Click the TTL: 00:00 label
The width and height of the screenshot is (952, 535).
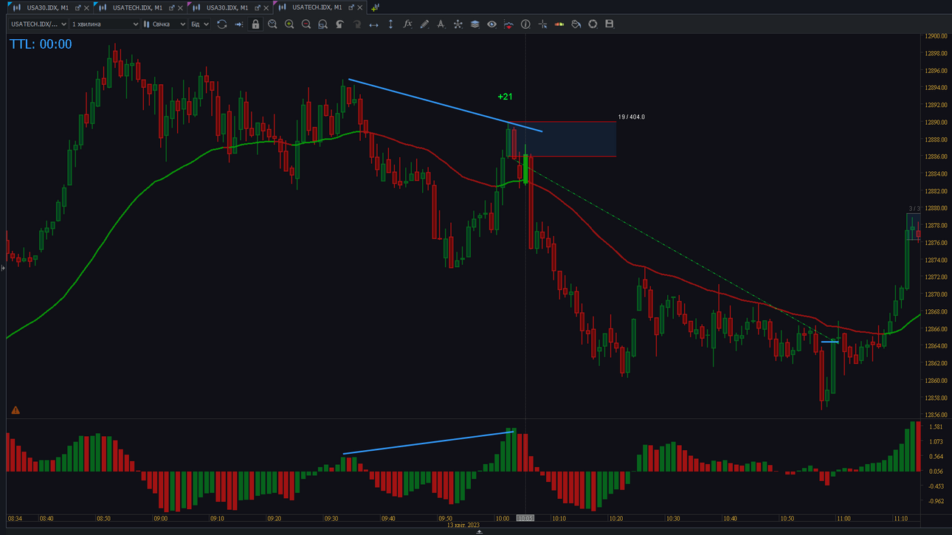point(41,44)
